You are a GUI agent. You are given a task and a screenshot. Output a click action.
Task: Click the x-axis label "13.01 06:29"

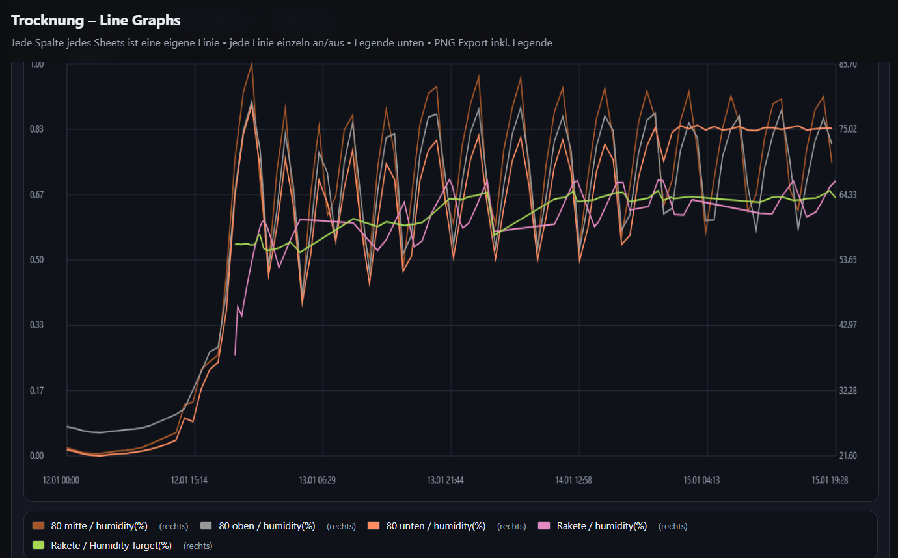pyautogui.click(x=318, y=481)
